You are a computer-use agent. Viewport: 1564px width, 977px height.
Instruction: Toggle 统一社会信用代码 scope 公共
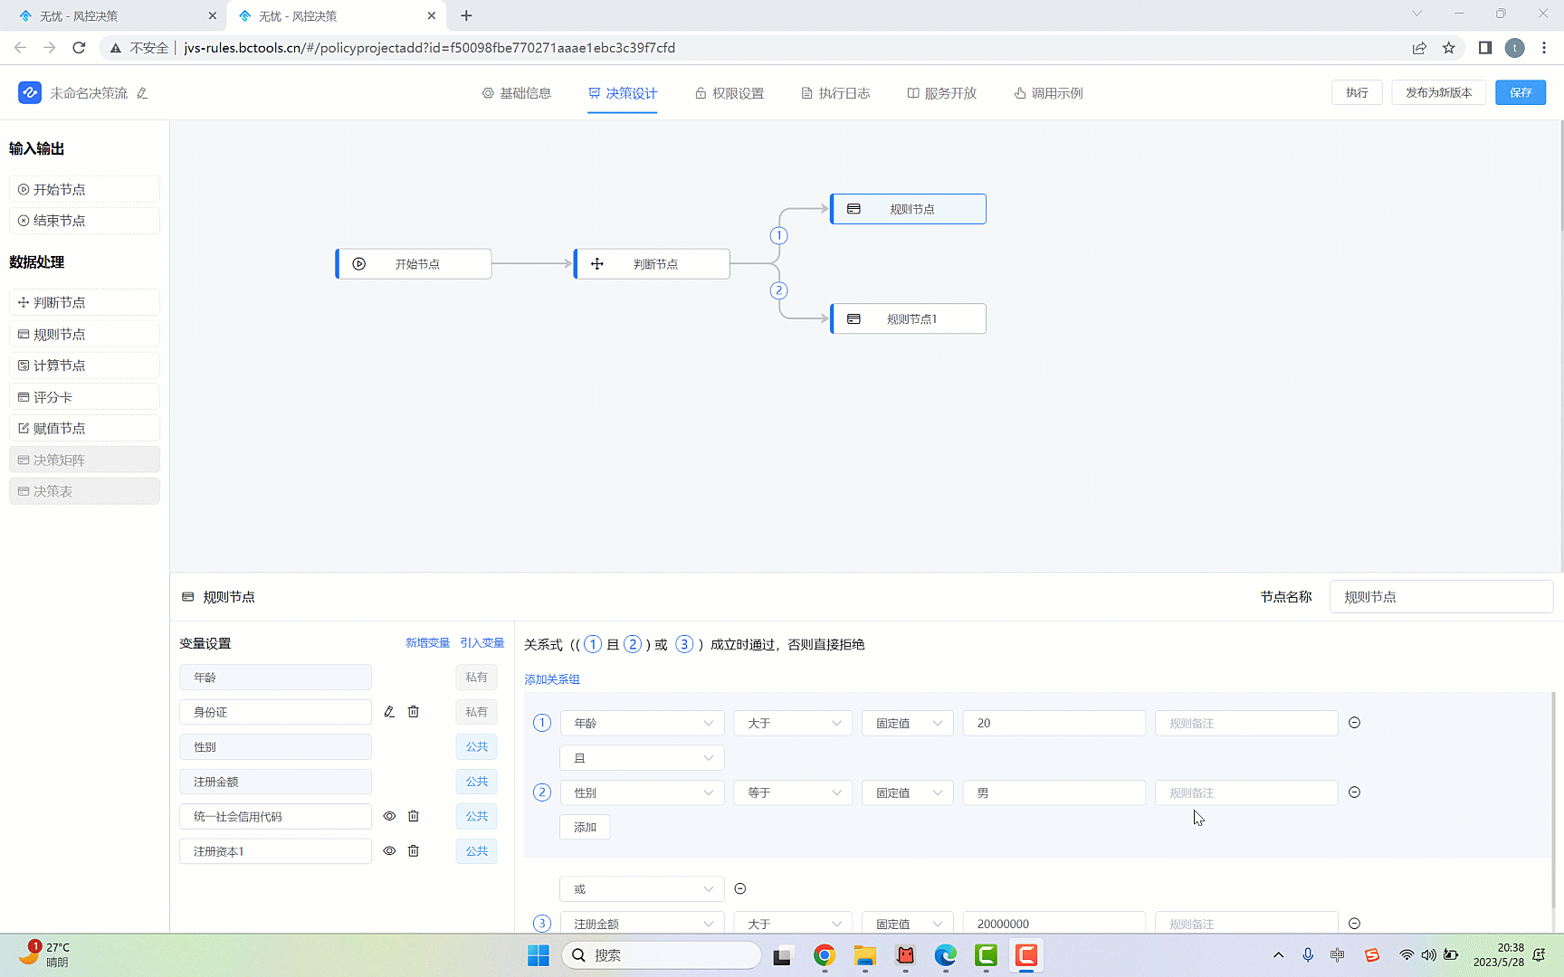pyautogui.click(x=476, y=816)
